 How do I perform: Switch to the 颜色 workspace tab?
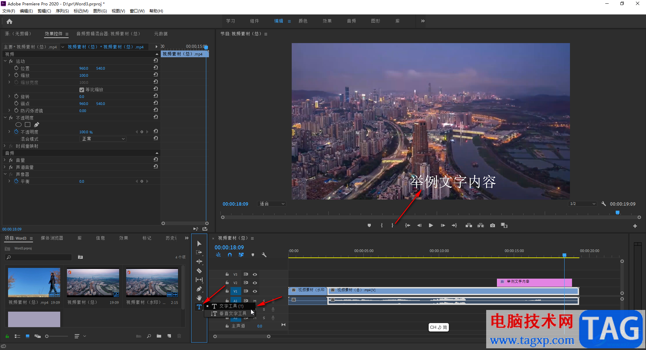pos(303,21)
